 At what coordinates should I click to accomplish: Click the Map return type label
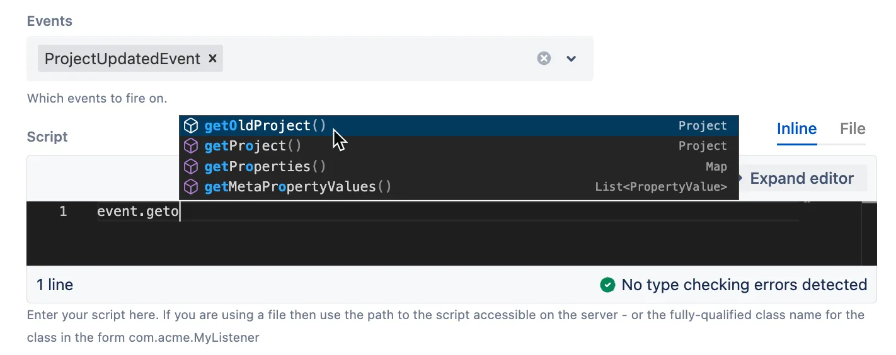coord(716,167)
